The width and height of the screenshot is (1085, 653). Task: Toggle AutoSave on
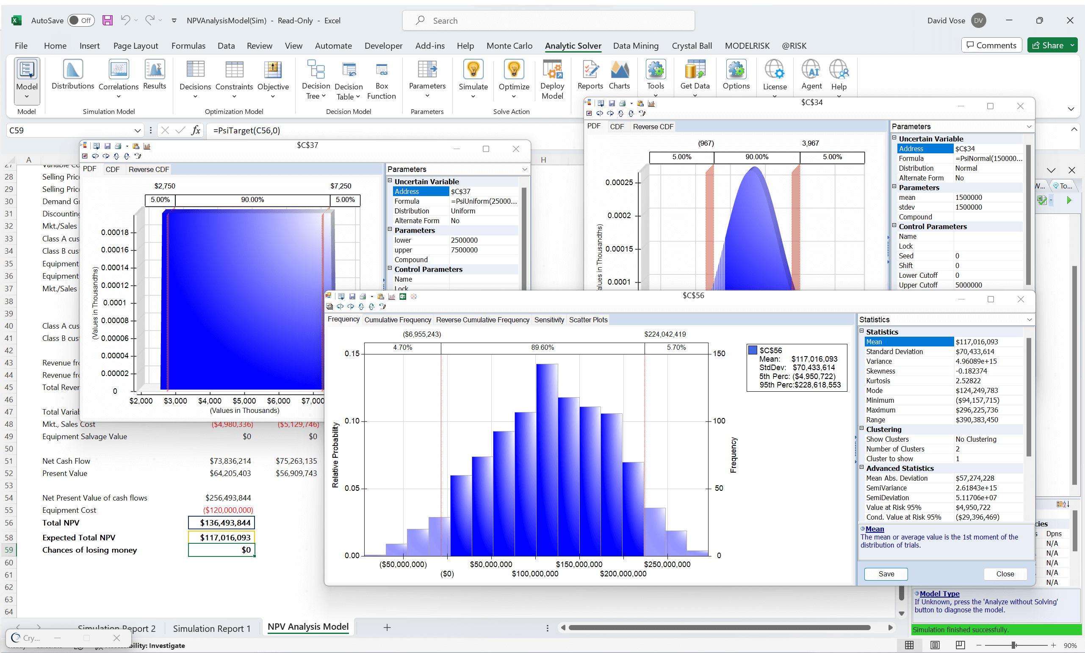81,20
